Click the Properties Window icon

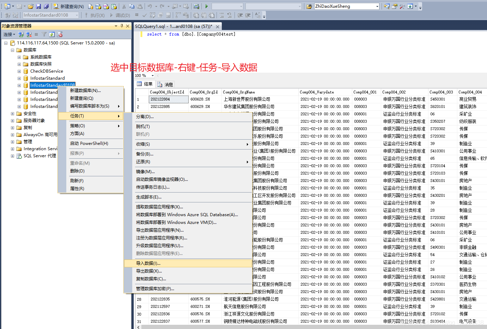[395, 6]
